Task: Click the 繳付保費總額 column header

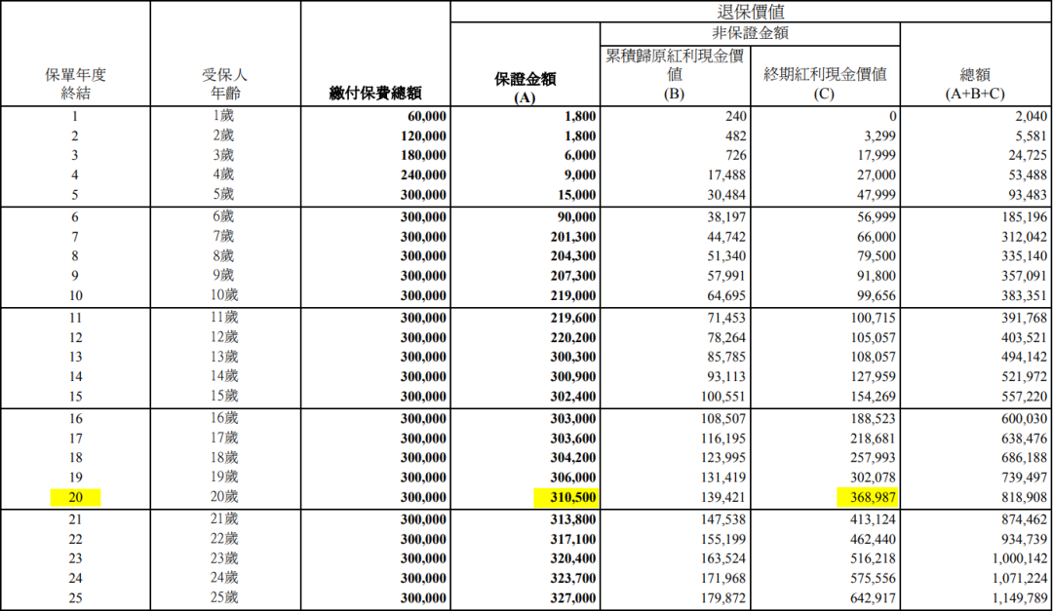Action: click(375, 94)
